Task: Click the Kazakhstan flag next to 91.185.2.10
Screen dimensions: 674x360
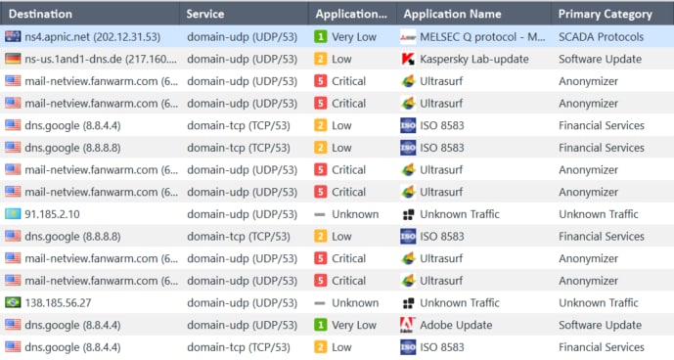Action: 13,214
